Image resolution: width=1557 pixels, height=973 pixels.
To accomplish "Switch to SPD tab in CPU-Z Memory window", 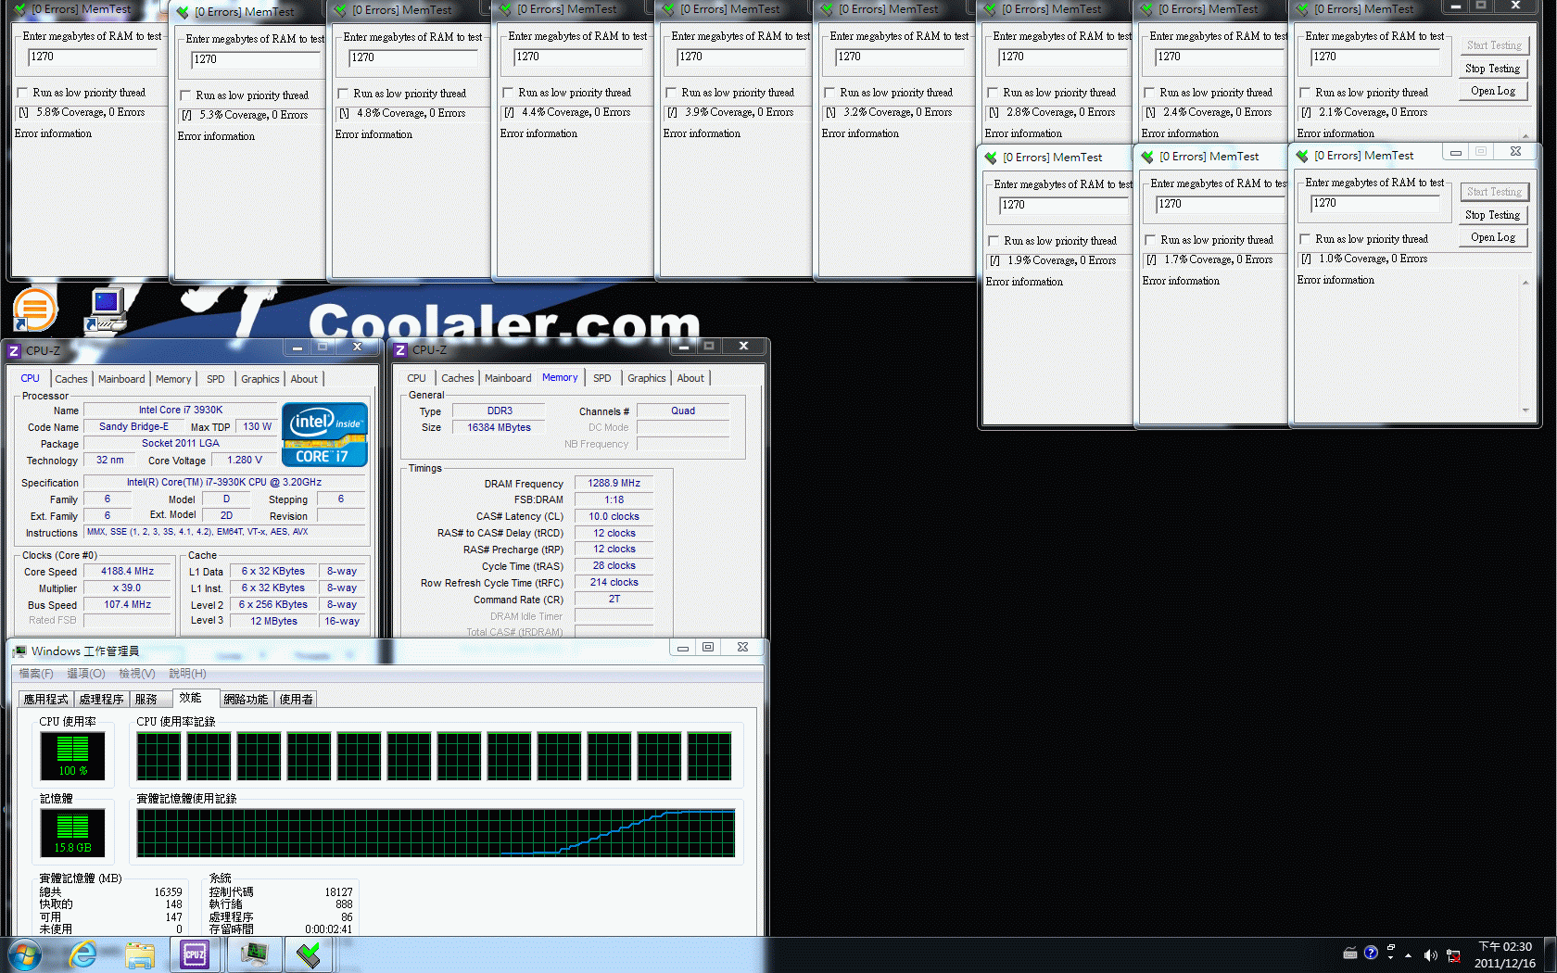I will tap(602, 378).
